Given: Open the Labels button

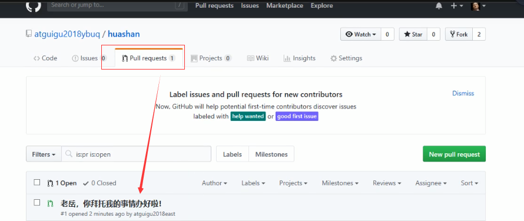Looking at the screenshot, I should (233, 154).
